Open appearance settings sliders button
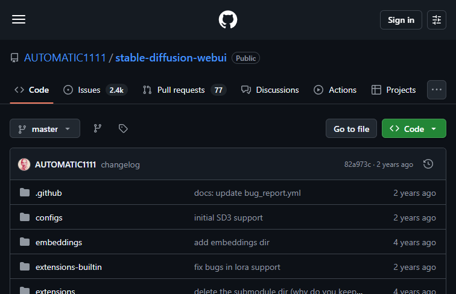Viewport: 456px width, 294px height. tap(436, 20)
